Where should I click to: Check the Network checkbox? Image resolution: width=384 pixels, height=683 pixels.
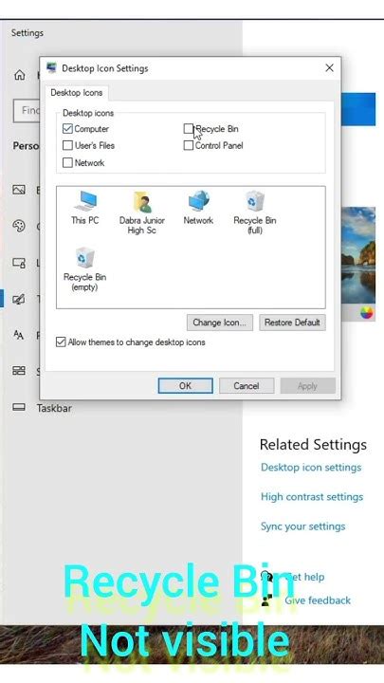tap(67, 162)
